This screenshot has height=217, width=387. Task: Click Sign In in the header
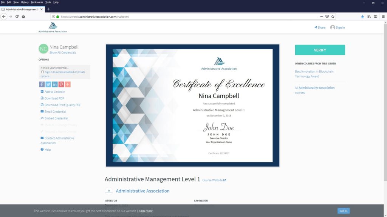tap(337, 27)
